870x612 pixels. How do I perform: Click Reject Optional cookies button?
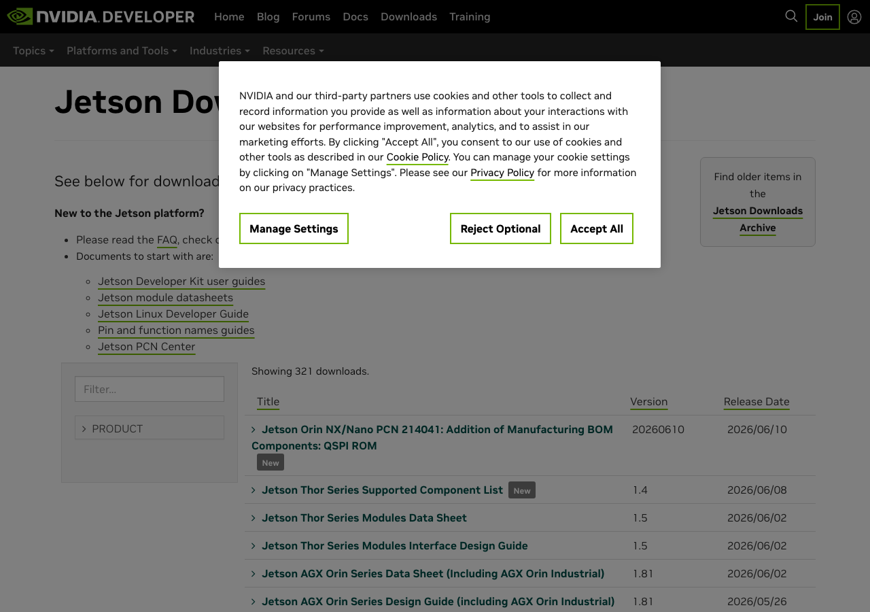click(500, 228)
